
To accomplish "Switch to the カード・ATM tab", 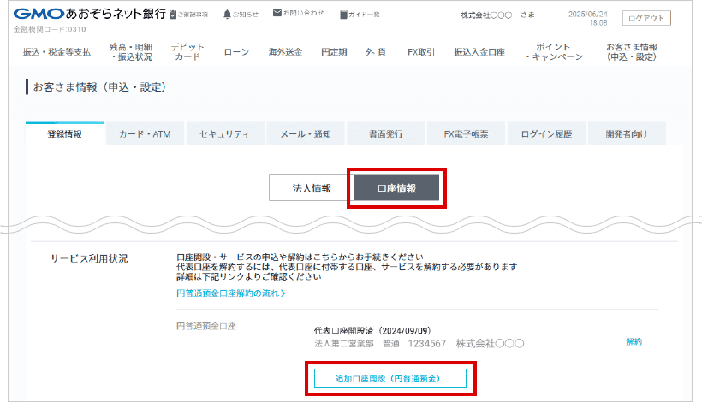I will (x=145, y=134).
